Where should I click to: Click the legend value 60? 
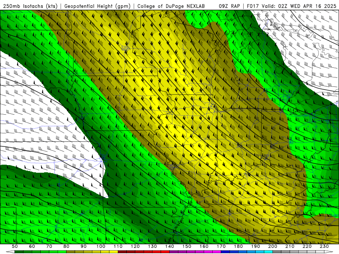32,246
